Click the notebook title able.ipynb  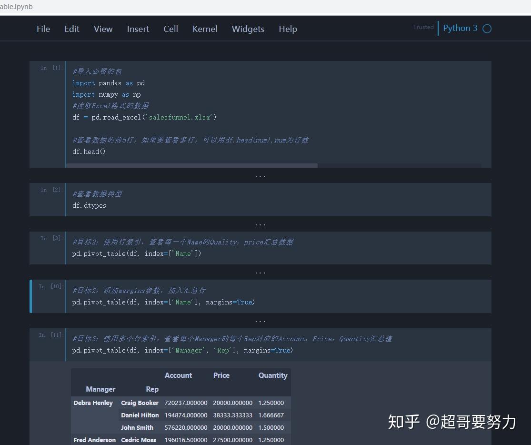pos(16,6)
